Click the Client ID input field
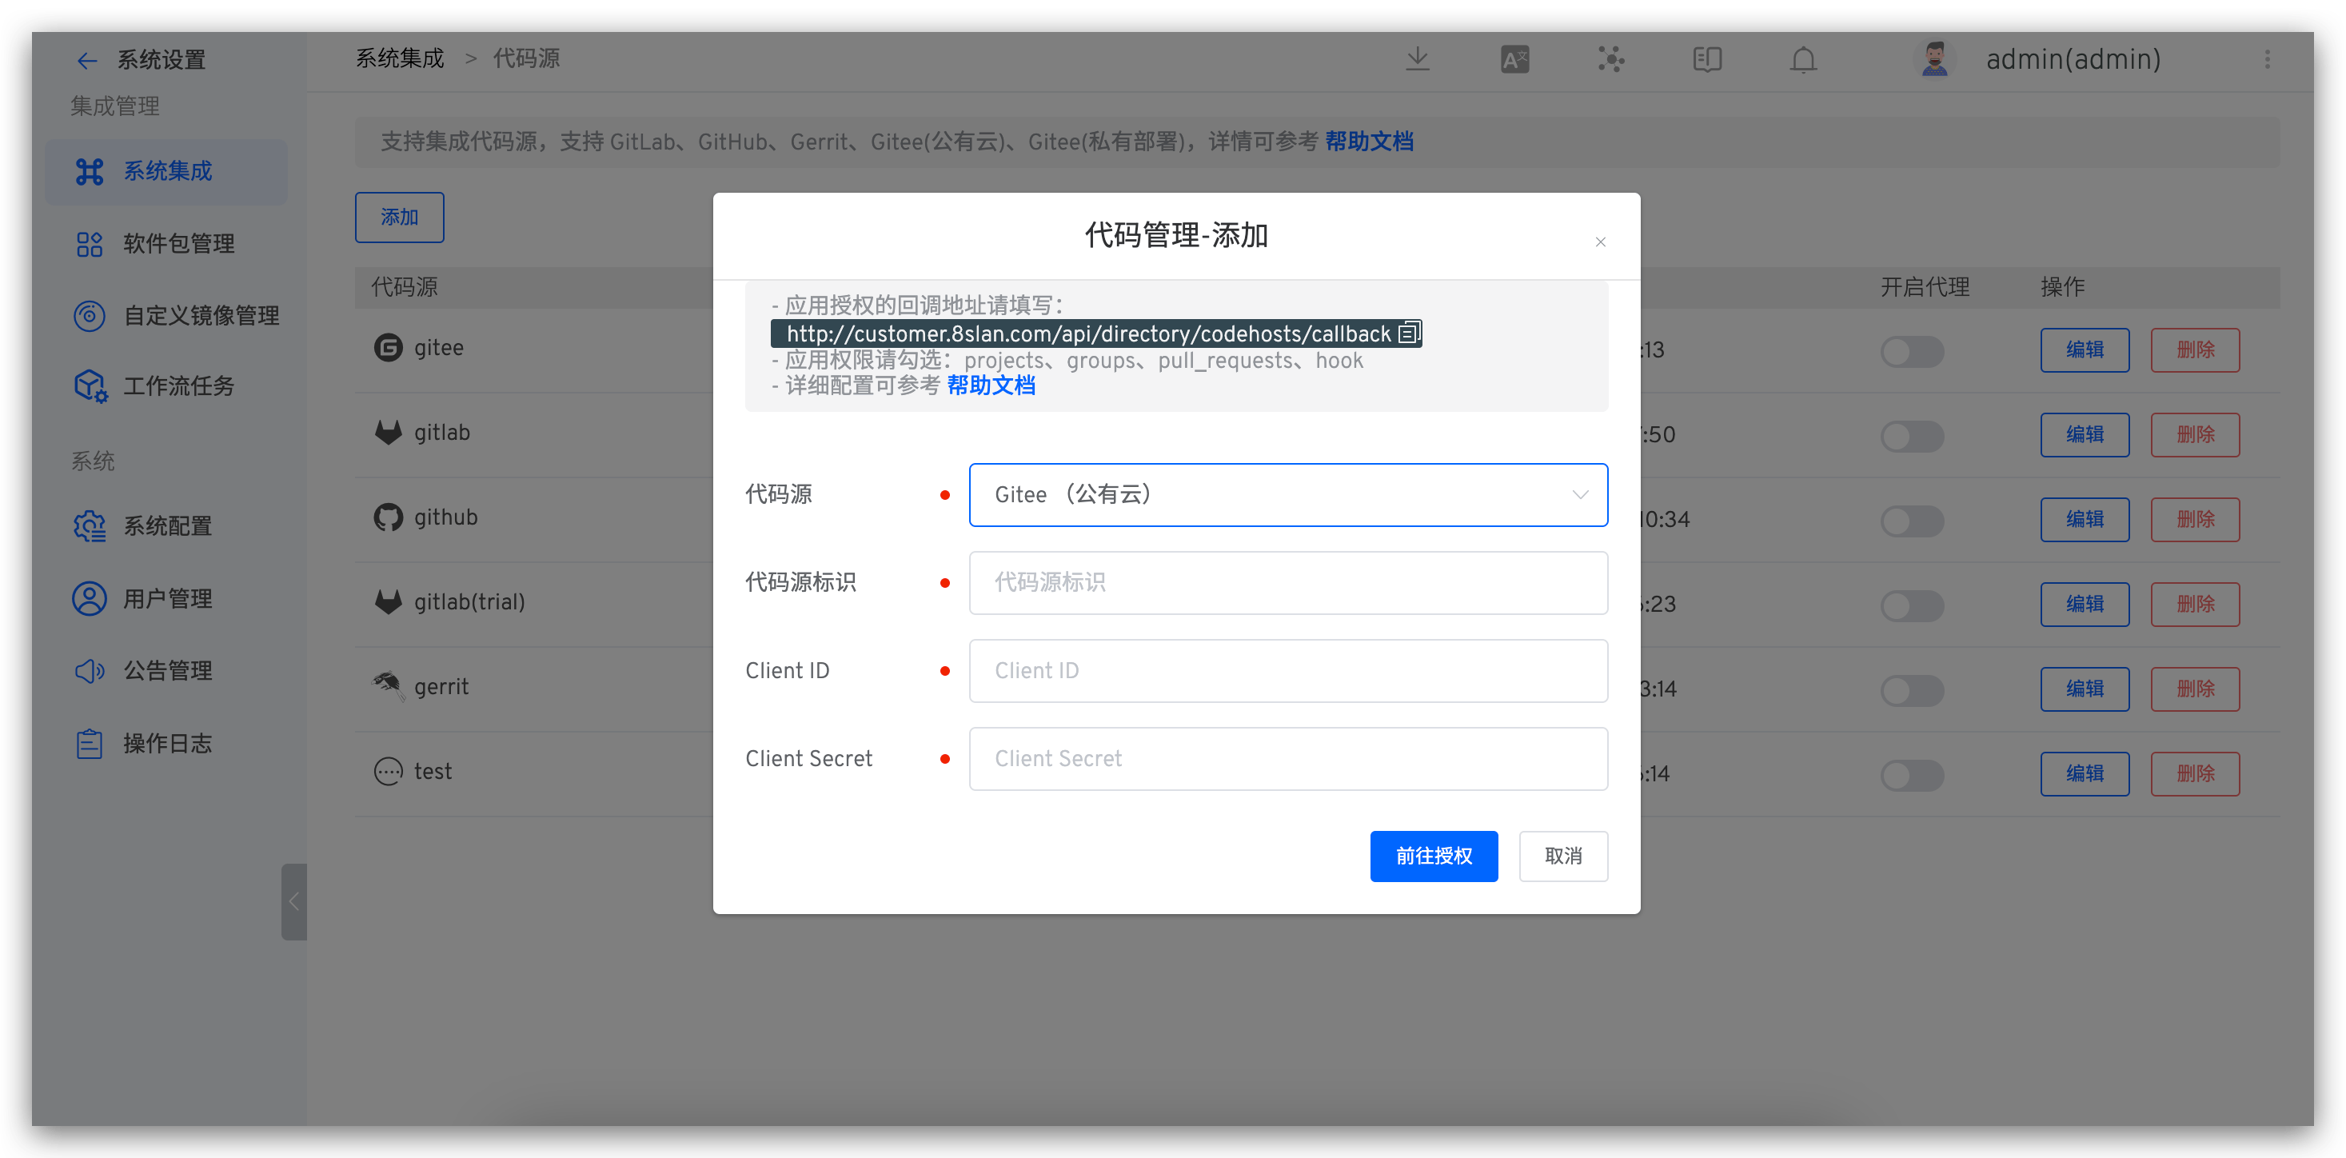The image size is (2346, 1158). tap(1288, 670)
